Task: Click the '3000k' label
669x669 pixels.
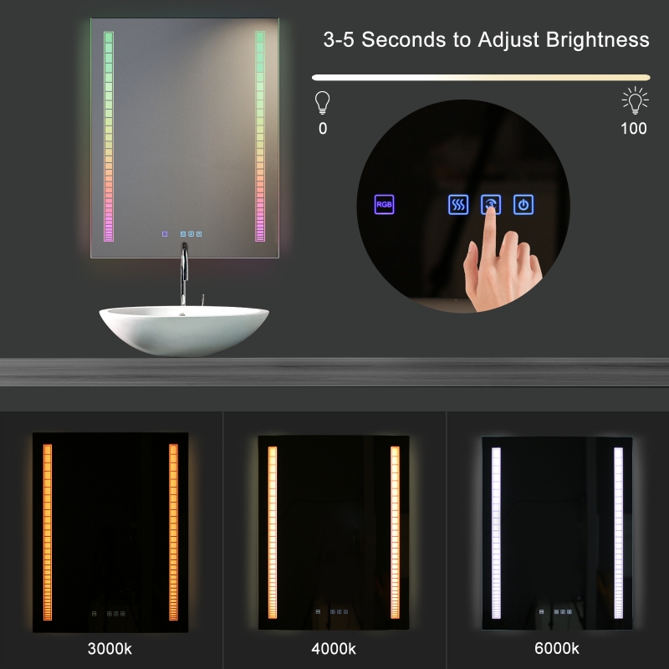Action: pyautogui.click(x=110, y=649)
